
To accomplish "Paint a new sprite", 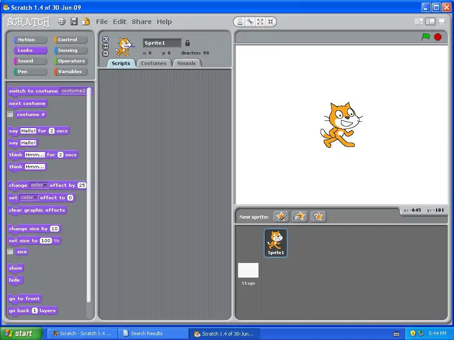I will [x=281, y=216].
